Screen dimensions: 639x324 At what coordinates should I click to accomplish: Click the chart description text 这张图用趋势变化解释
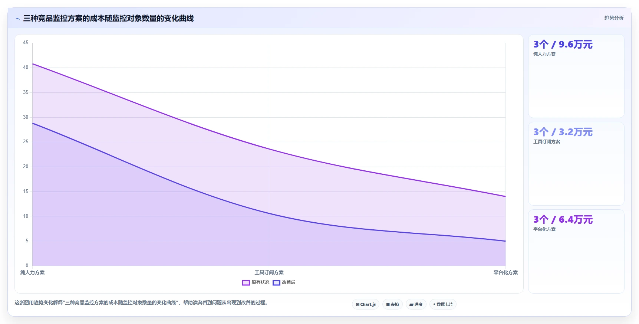coord(141,302)
